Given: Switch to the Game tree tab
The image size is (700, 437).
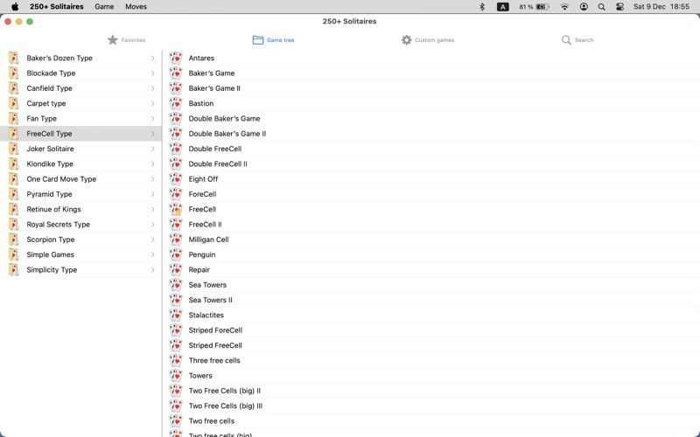Looking at the screenshot, I should click(273, 40).
